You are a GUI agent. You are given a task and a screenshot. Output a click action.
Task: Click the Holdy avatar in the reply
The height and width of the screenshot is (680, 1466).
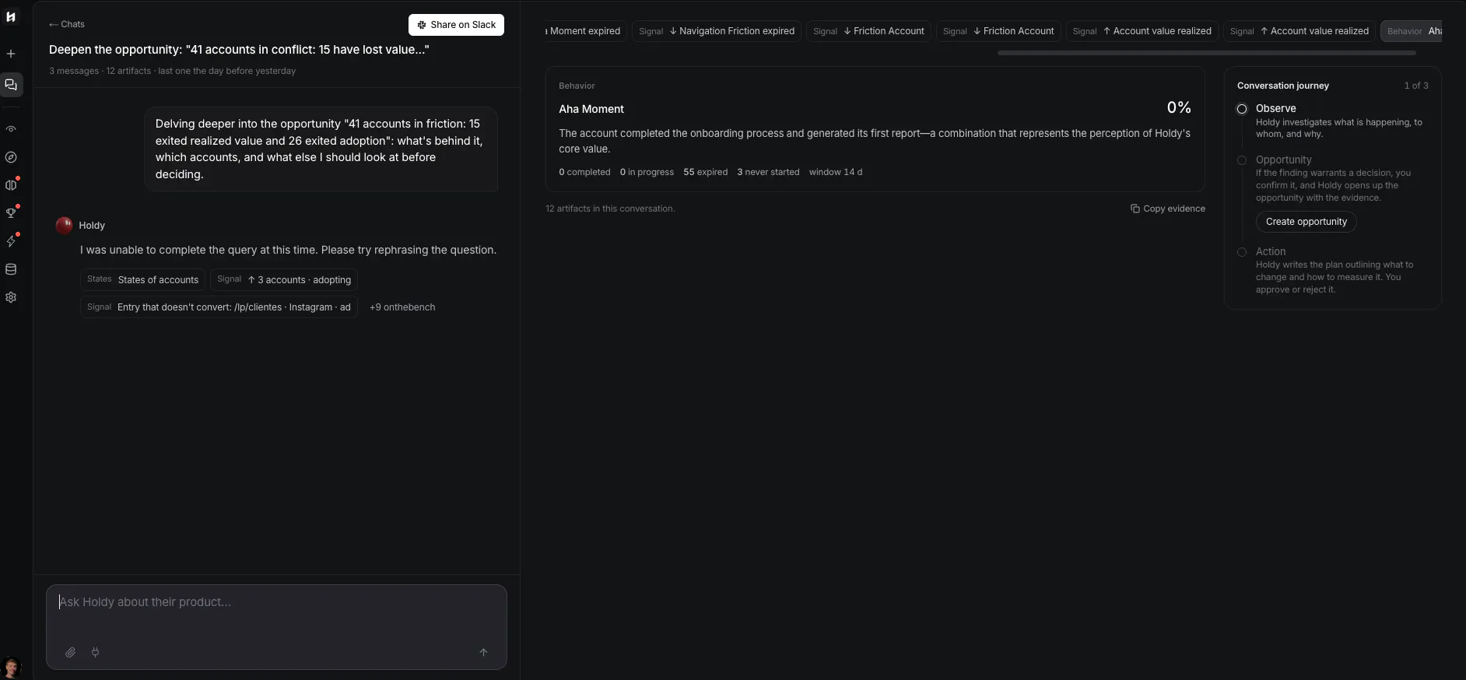pos(64,226)
